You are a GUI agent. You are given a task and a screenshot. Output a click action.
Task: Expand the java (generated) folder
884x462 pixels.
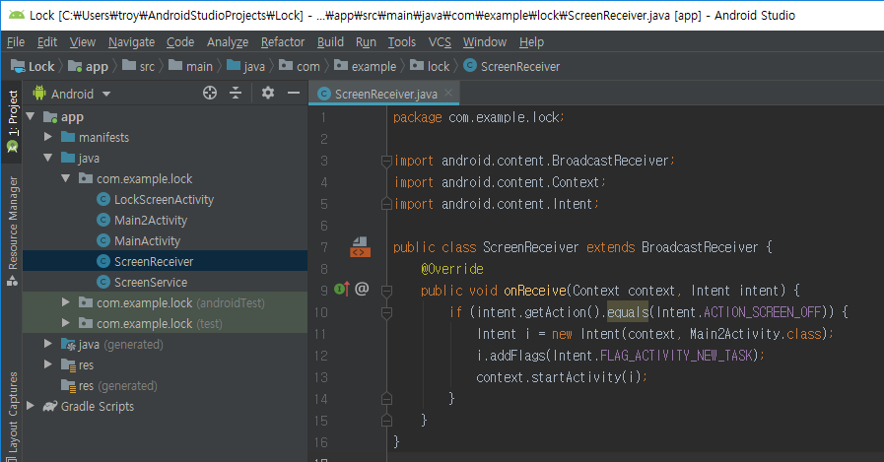pos(48,344)
